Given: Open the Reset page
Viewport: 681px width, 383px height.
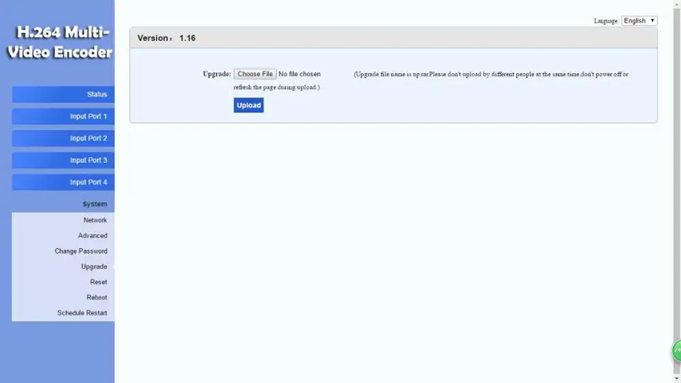Looking at the screenshot, I should coord(99,282).
